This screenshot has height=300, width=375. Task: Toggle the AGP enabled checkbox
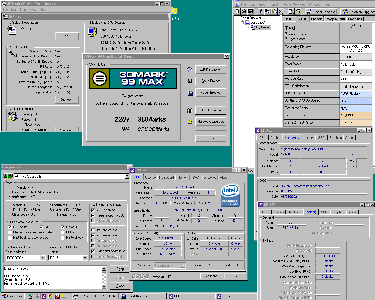[x=93, y=210]
